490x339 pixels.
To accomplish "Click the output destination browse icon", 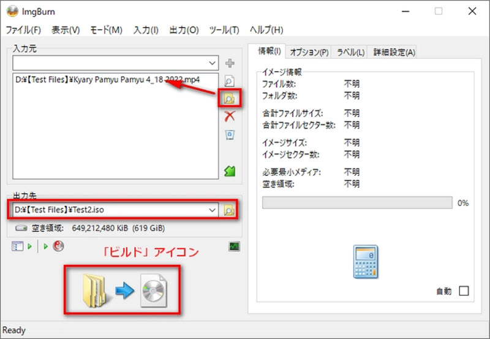I will click(229, 210).
